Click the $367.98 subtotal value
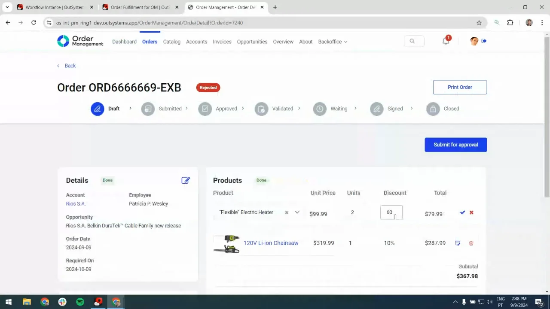The height and width of the screenshot is (309, 550). pos(467,276)
